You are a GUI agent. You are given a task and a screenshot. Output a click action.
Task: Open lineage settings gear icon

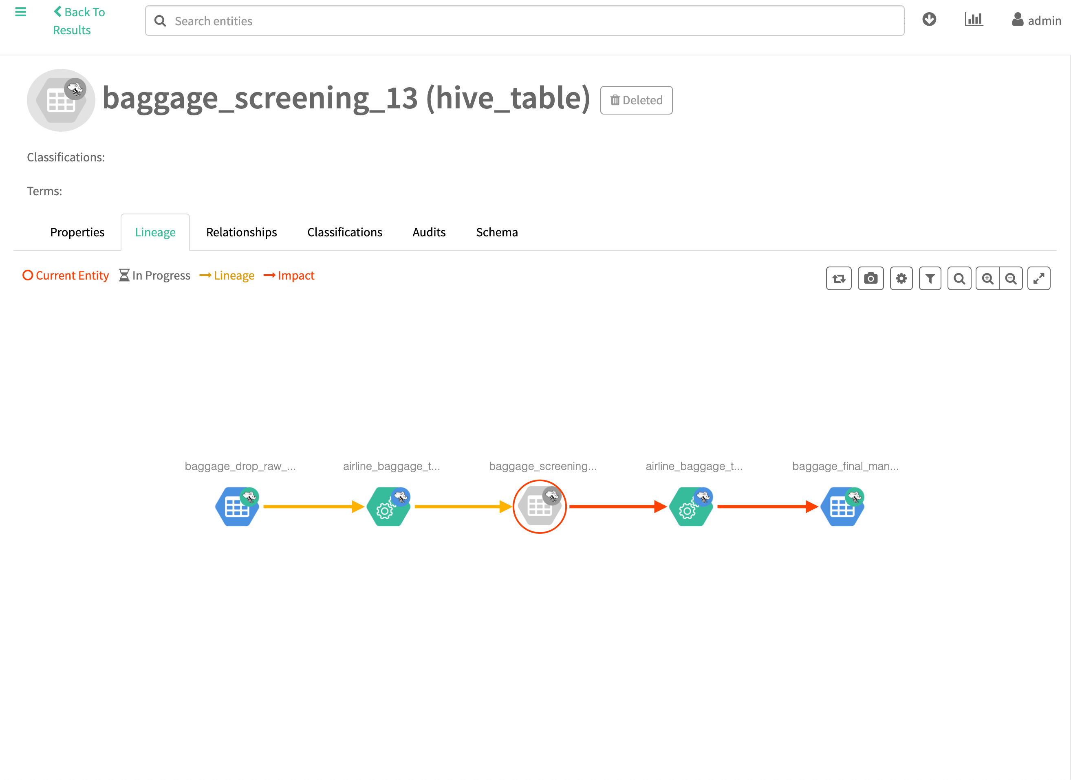pyautogui.click(x=901, y=279)
